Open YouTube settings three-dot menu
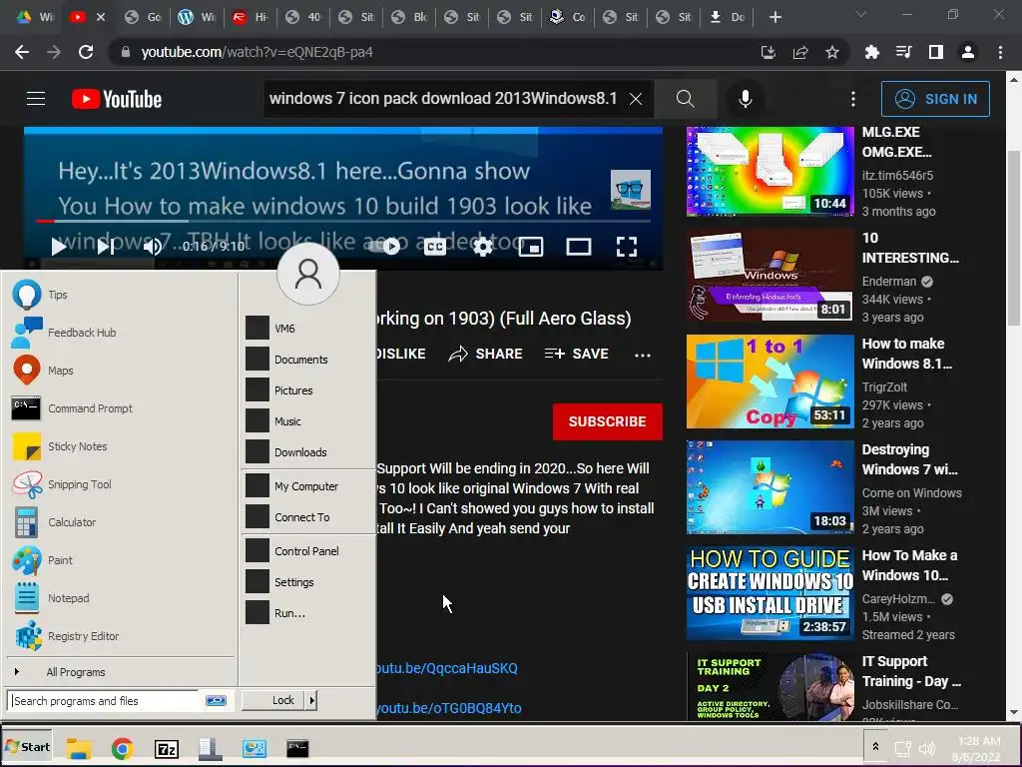1022x767 pixels. coord(852,99)
